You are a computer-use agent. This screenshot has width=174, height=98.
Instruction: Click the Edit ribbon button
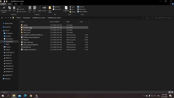(x=72, y=9)
